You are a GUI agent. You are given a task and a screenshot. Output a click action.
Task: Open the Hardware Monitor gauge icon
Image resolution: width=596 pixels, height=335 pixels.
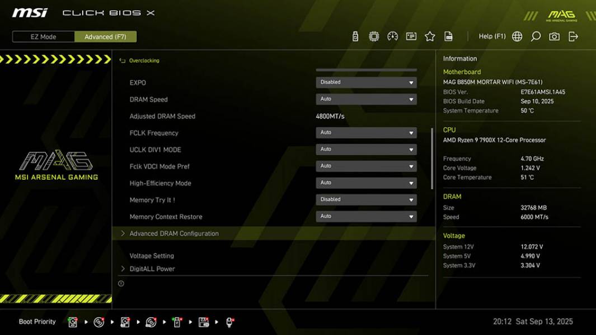coord(392,36)
